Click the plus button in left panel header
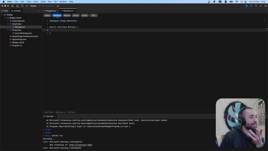268x151 pixels. click(40, 11)
